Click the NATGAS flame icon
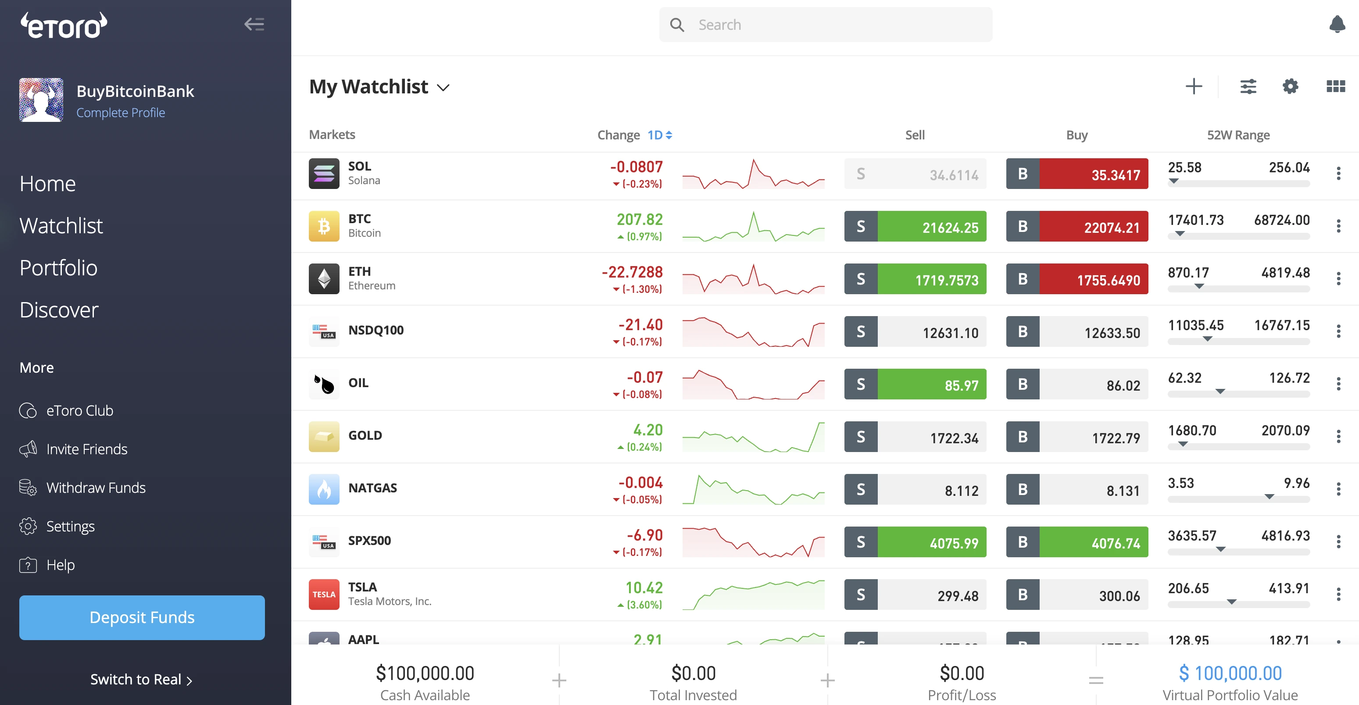 point(324,489)
